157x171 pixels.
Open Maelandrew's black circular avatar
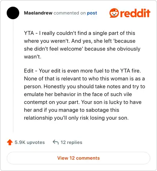coord(13,13)
